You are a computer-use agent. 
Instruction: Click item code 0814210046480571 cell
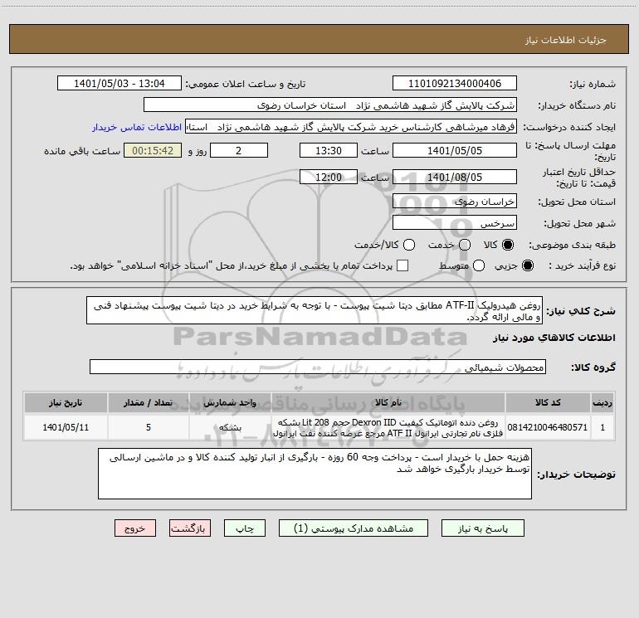[x=548, y=427]
